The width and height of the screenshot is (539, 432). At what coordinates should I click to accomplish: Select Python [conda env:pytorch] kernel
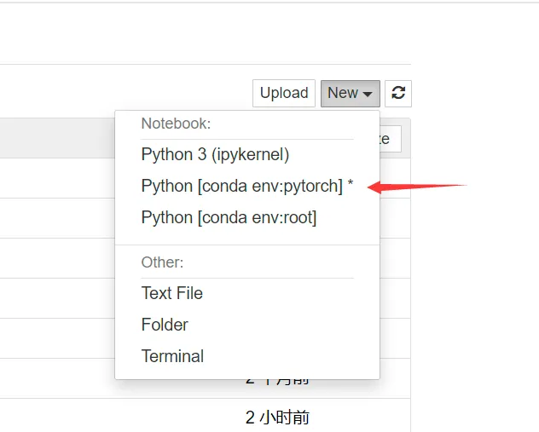[241, 186]
